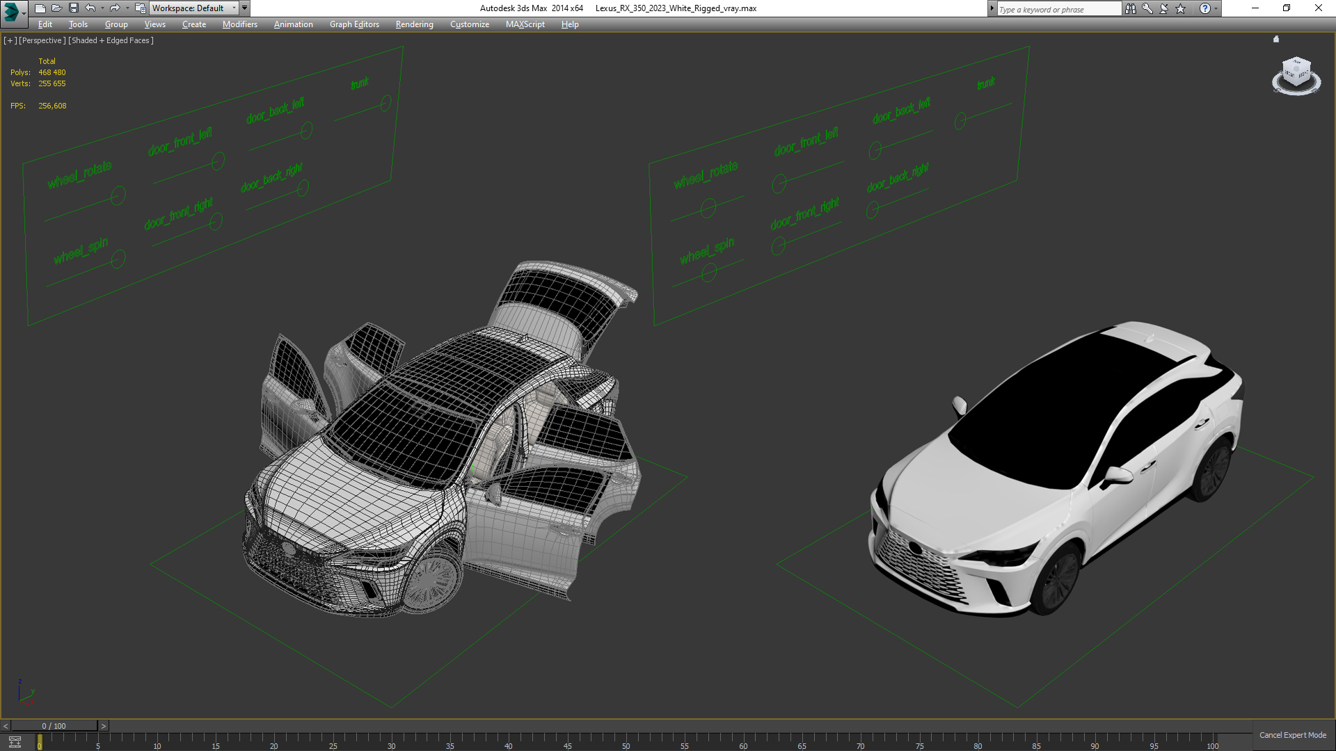Open the viewport [+] general menu

10,40
